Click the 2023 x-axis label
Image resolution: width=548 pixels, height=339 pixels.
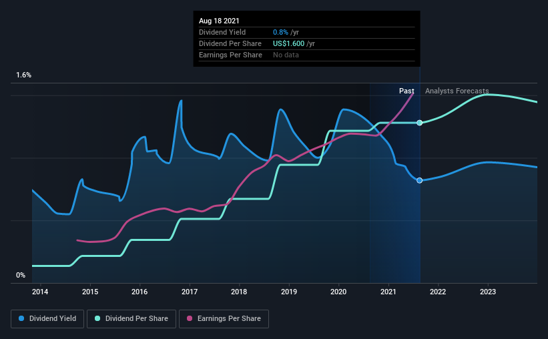tap(488, 292)
